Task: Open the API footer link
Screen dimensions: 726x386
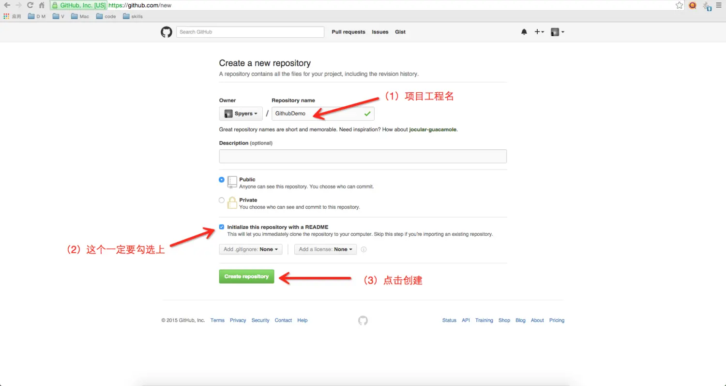Action: pos(466,320)
